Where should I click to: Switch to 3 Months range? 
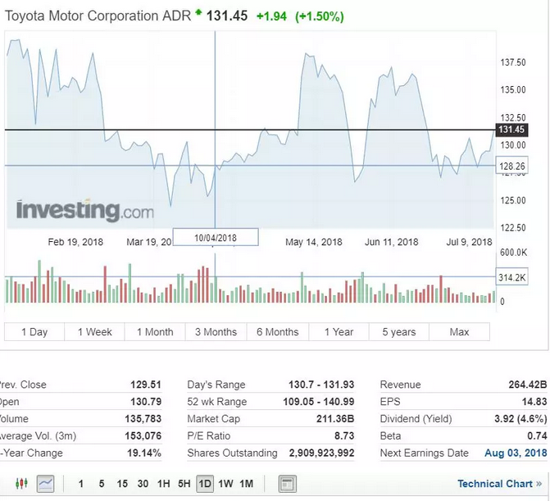click(216, 332)
